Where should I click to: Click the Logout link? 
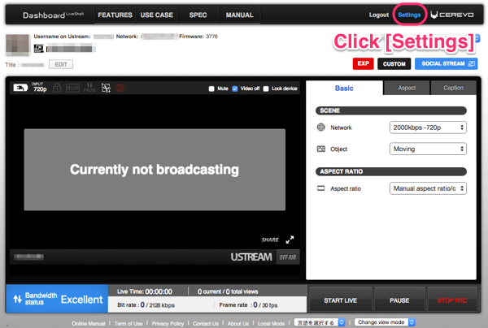tap(379, 15)
